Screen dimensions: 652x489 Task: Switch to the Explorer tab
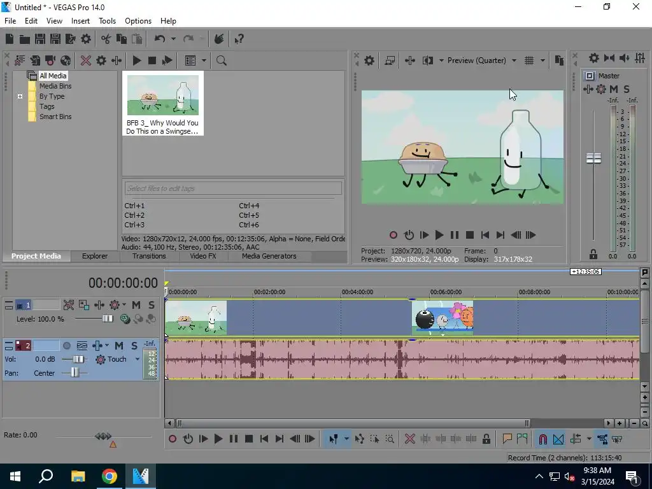pyautogui.click(x=95, y=256)
